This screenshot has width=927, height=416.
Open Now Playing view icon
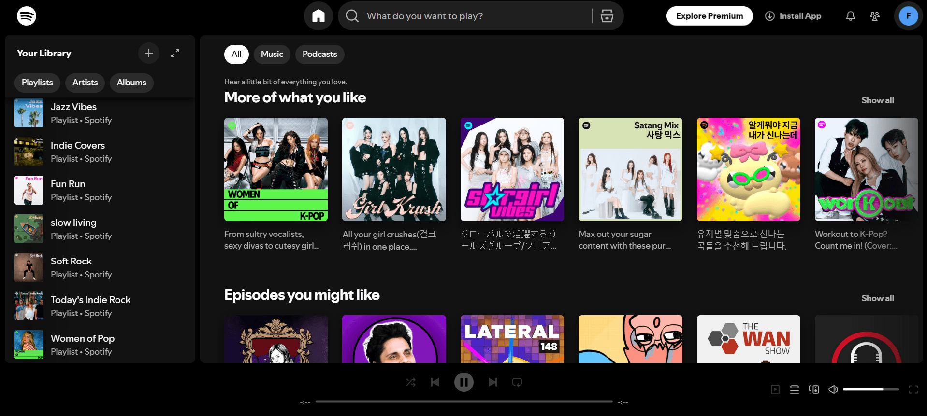(775, 389)
